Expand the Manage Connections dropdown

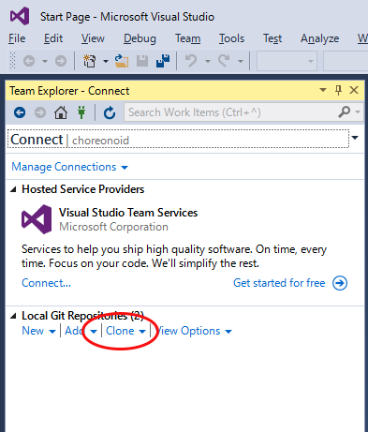[69, 167]
